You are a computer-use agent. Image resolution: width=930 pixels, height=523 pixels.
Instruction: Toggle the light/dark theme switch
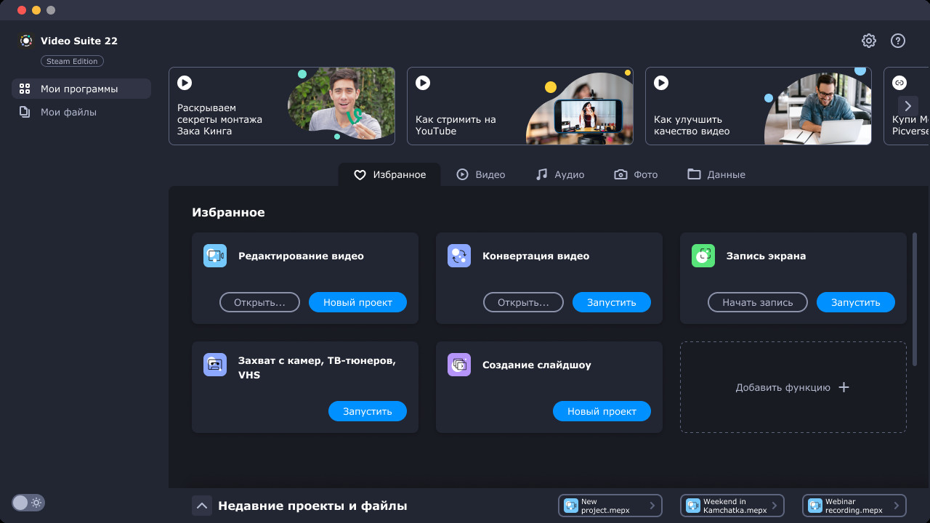pos(28,503)
